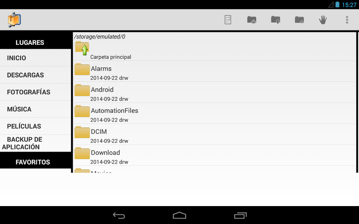
Task: Open DESCARGAS from sidebar
Action: tap(35, 75)
